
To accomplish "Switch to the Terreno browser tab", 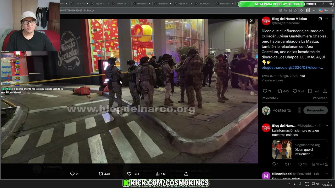I will point(121,4).
